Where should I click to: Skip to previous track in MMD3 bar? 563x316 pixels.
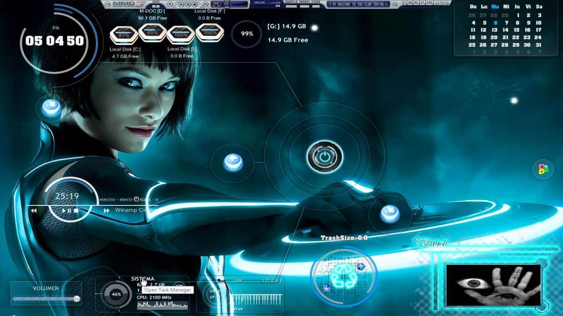pyautogui.click(x=169, y=4)
